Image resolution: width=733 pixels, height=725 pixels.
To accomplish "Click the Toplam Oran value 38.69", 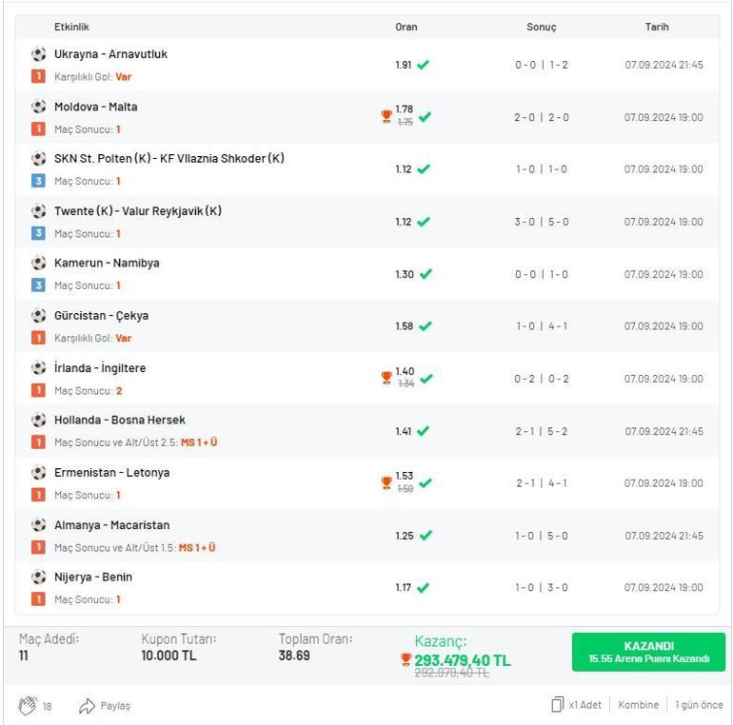I will (x=294, y=656).
